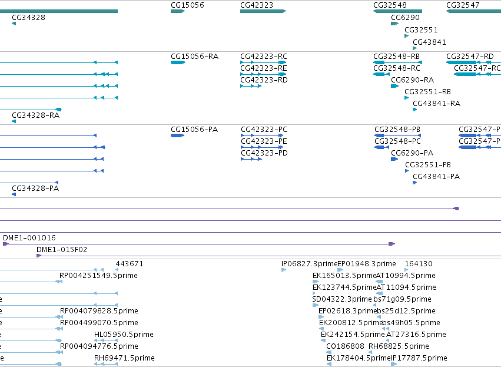501x367 pixels.
Task: Click protein CG32548-PC
Action: point(398,141)
